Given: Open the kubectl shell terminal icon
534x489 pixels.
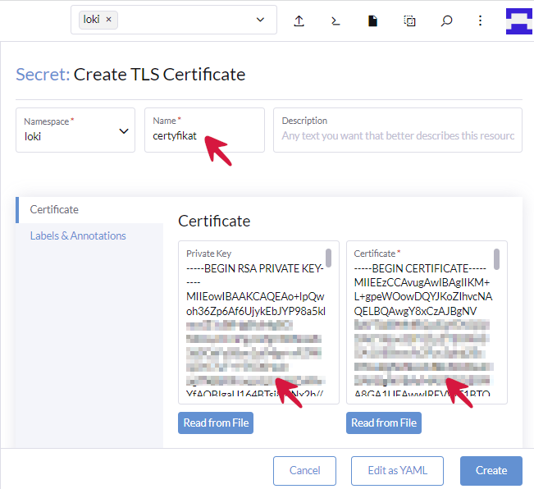Looking at the screenshot, I should pos(335,21).
